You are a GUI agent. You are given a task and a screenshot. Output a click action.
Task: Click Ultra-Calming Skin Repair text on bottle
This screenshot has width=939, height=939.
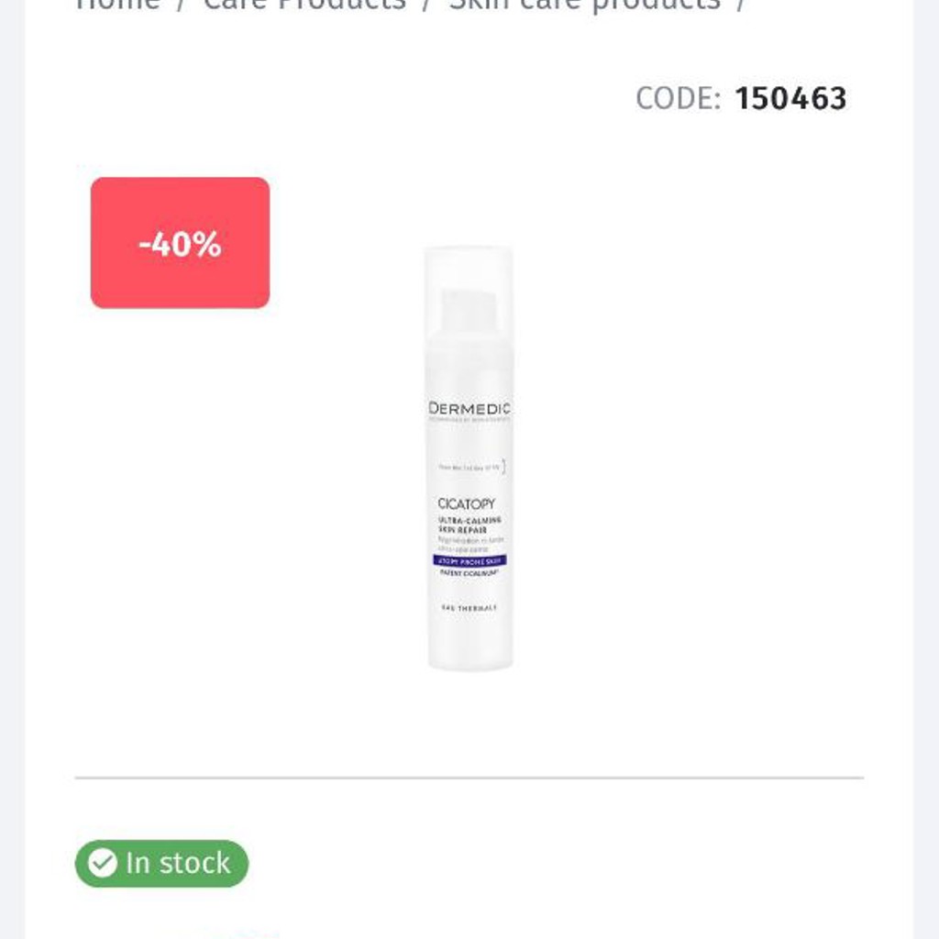coord(469,525)
